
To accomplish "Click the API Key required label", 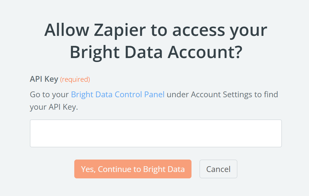I will click(44, 79).
